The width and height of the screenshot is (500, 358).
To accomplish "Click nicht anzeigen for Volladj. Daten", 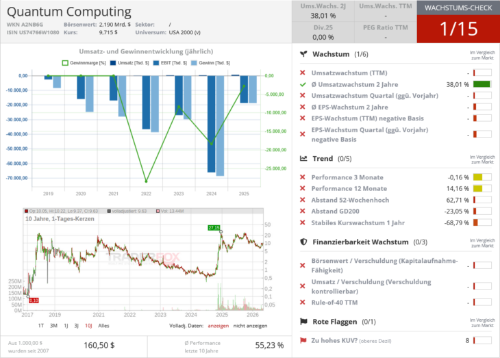I will click(250, 326).
